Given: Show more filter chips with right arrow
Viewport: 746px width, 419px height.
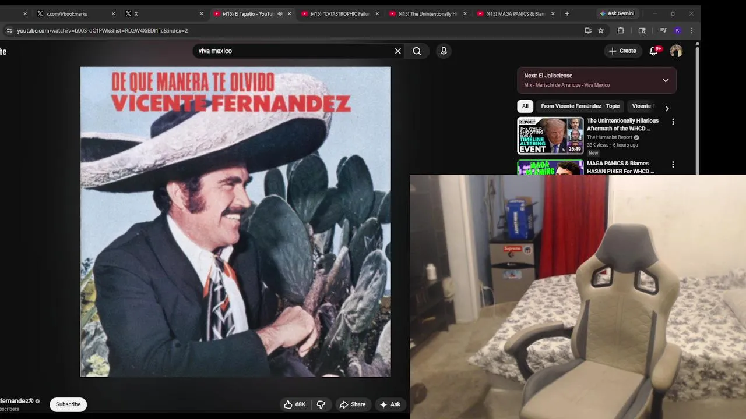Looking at the screenshot, I should point(667,108).
